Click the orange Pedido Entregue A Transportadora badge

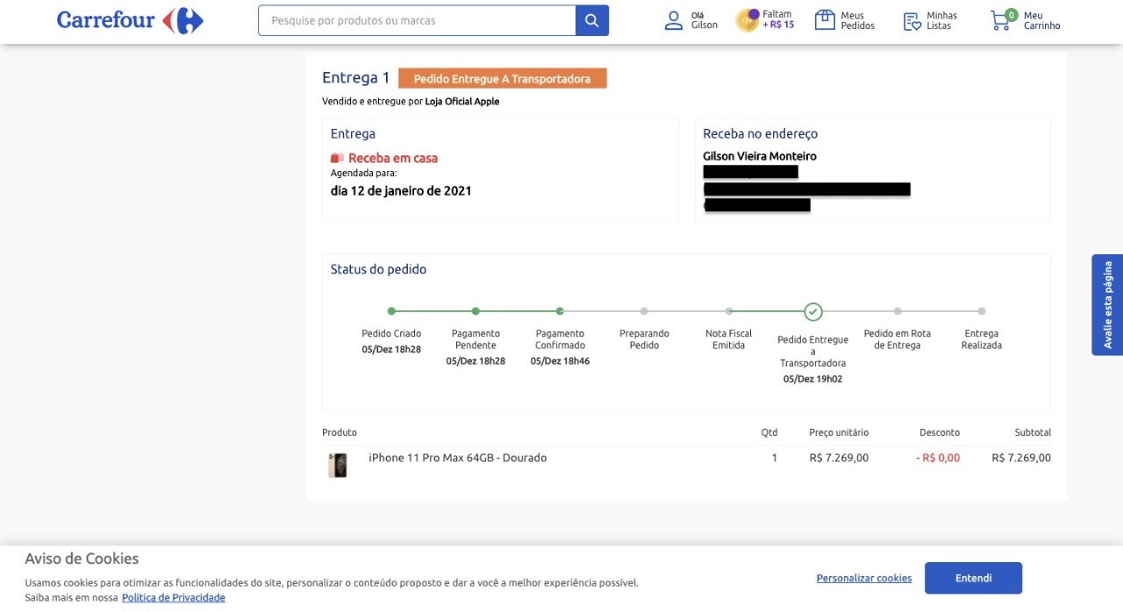(x=502, y=79)
